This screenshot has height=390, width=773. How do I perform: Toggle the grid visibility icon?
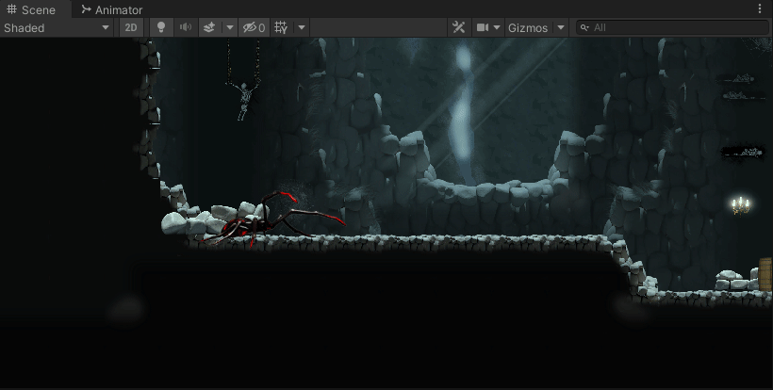pyautogui.click(x=282, y=27)
